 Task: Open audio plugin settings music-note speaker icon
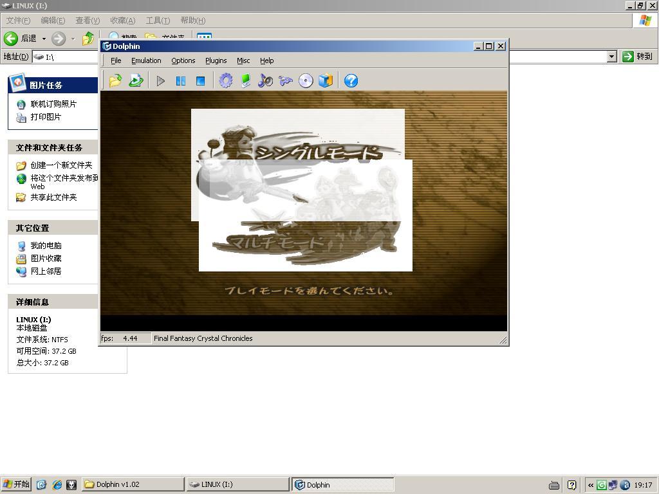point(265,80)
